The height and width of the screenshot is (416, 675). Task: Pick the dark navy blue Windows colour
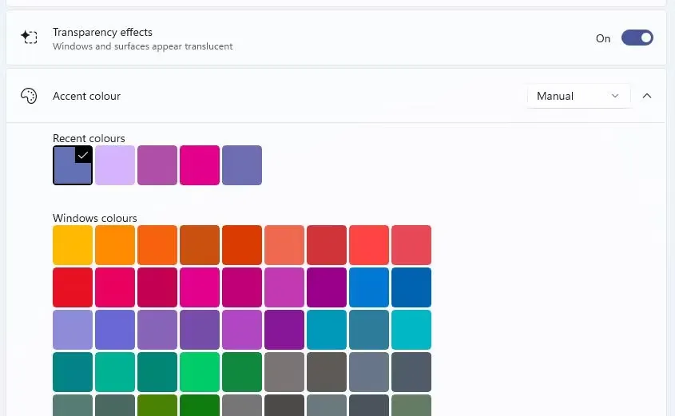point(411,287)
